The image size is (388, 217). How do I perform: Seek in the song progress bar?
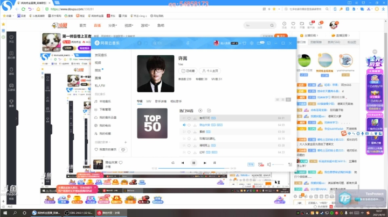click(x=194, y=168)
